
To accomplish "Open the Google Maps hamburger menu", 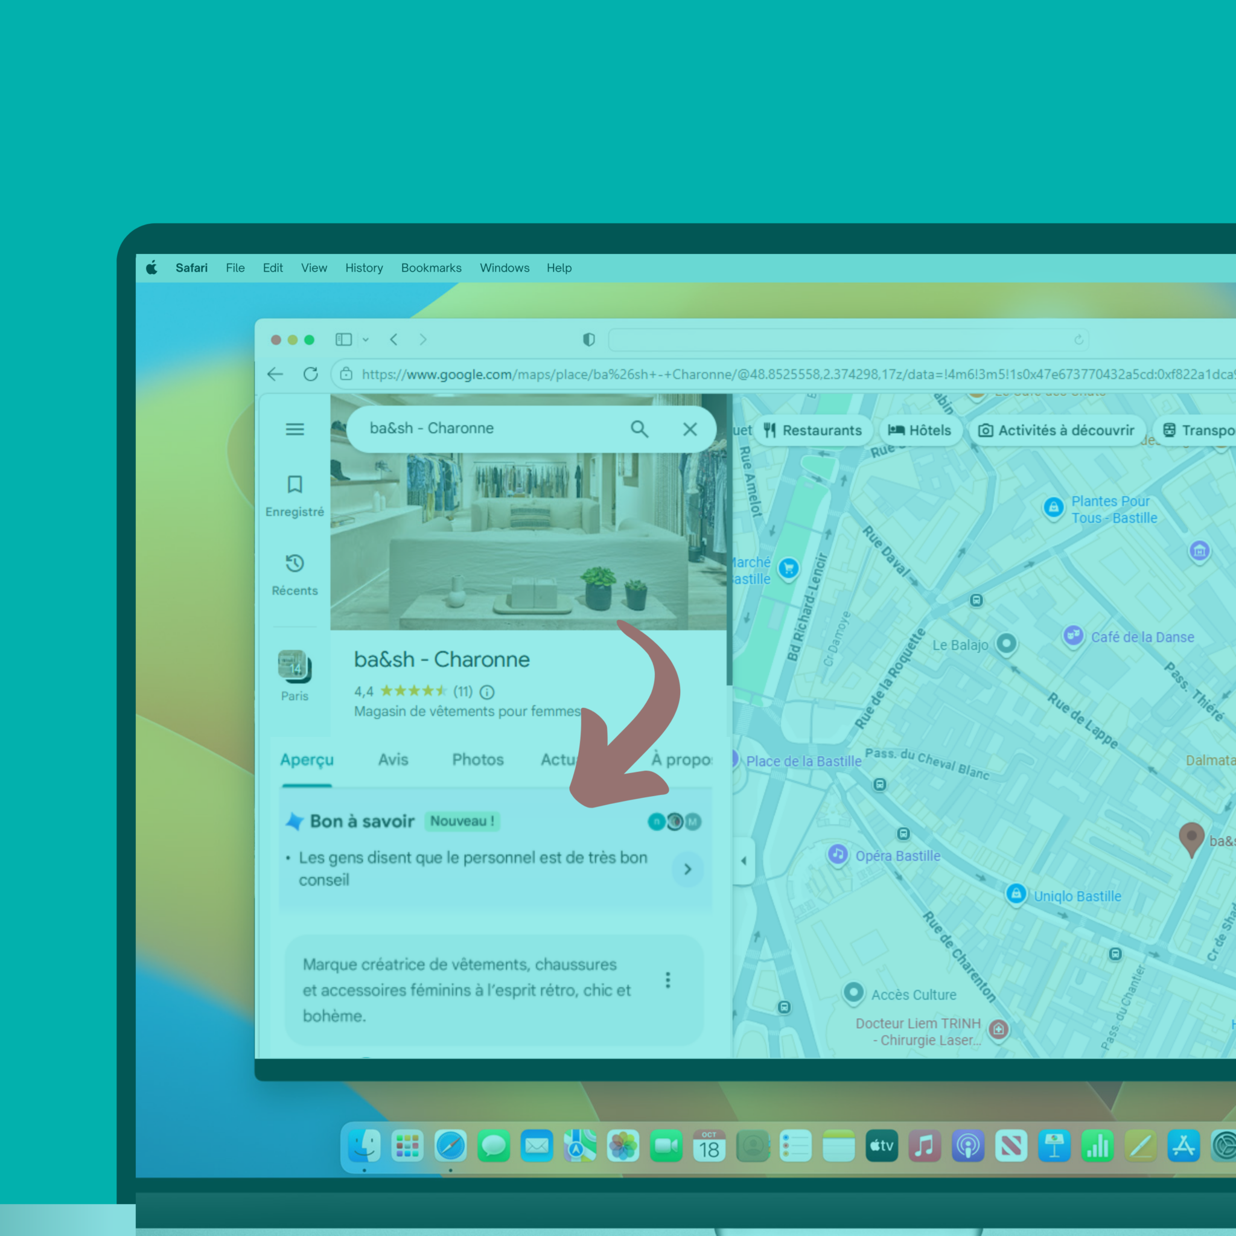I will 295,429.
